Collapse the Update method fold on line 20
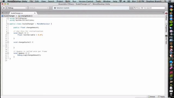Viewport: 174px width, 98px height. pos(8,53)
